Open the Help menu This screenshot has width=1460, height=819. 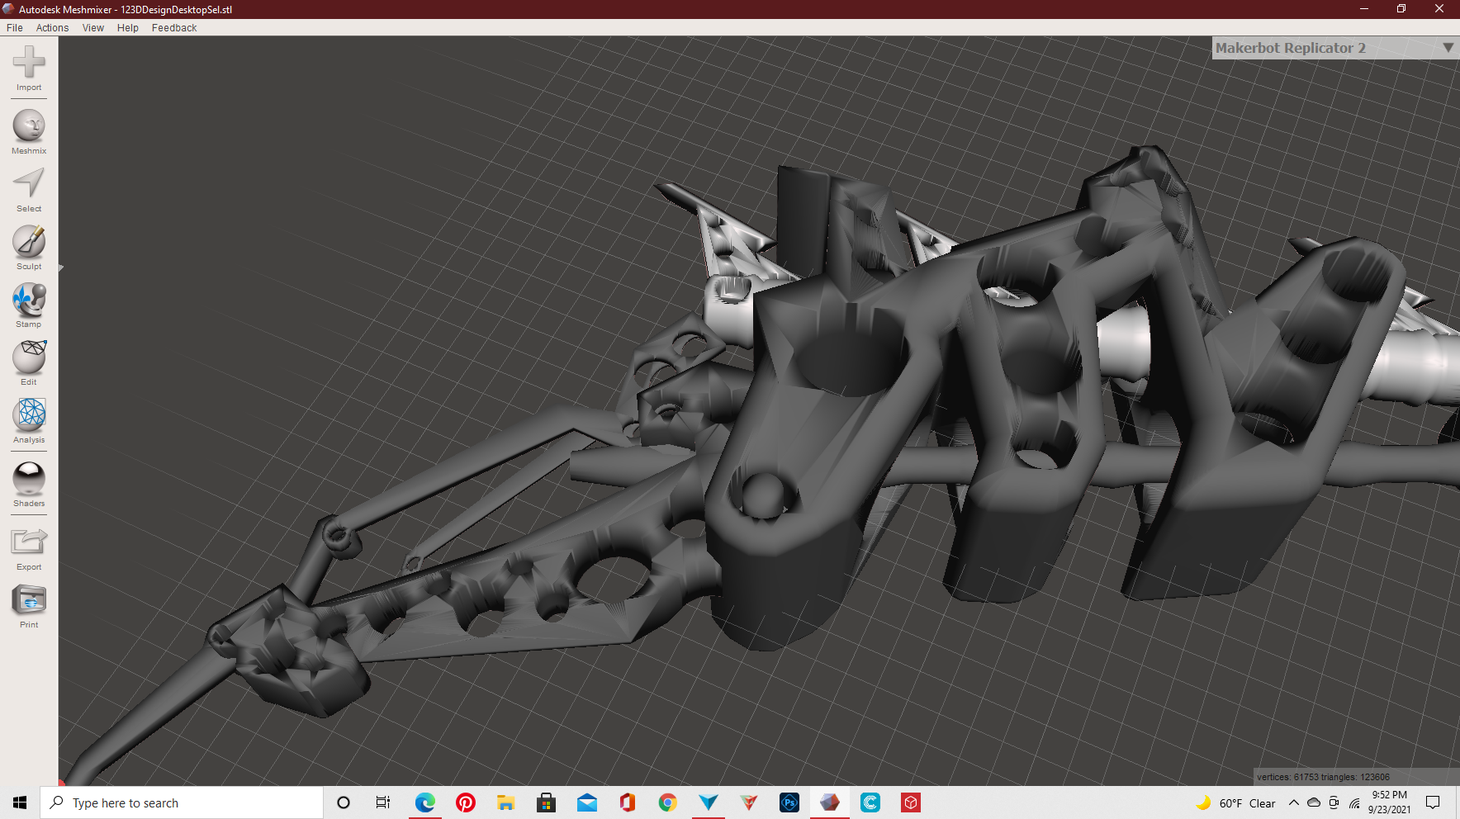click(x=128, y=28)
